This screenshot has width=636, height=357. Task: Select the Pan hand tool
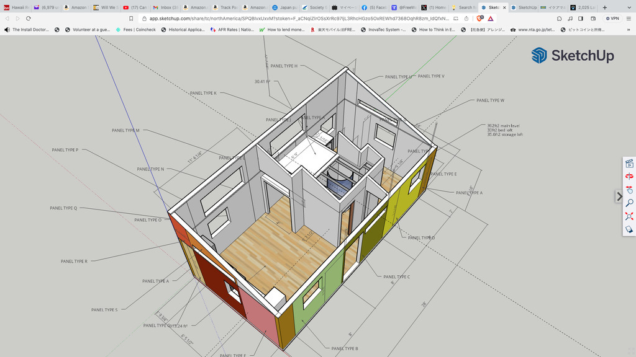629,190
